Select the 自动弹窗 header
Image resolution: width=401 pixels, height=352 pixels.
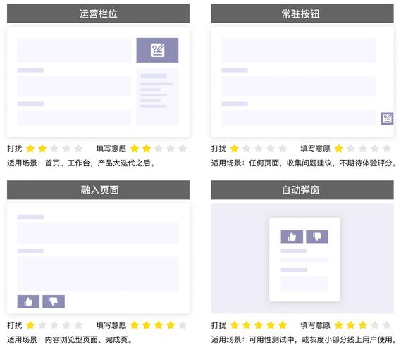click(x=302, y=190)
